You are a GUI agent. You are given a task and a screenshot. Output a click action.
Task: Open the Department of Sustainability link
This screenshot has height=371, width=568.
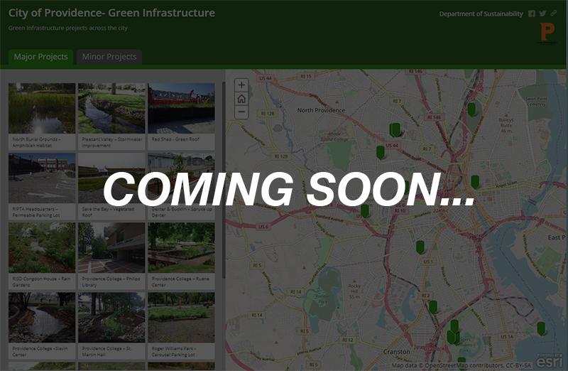pos(481,14)
